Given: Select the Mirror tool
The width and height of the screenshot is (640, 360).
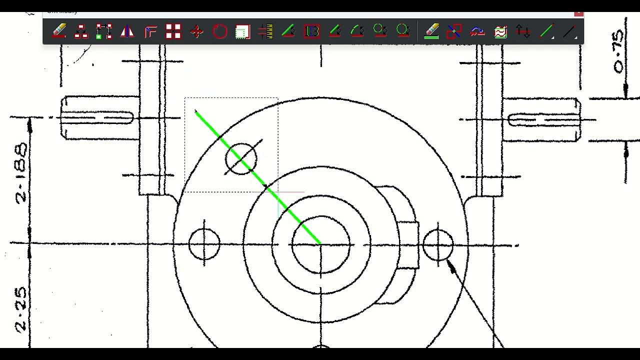Looking at the screenshot, I should click(x=127, y=31).
